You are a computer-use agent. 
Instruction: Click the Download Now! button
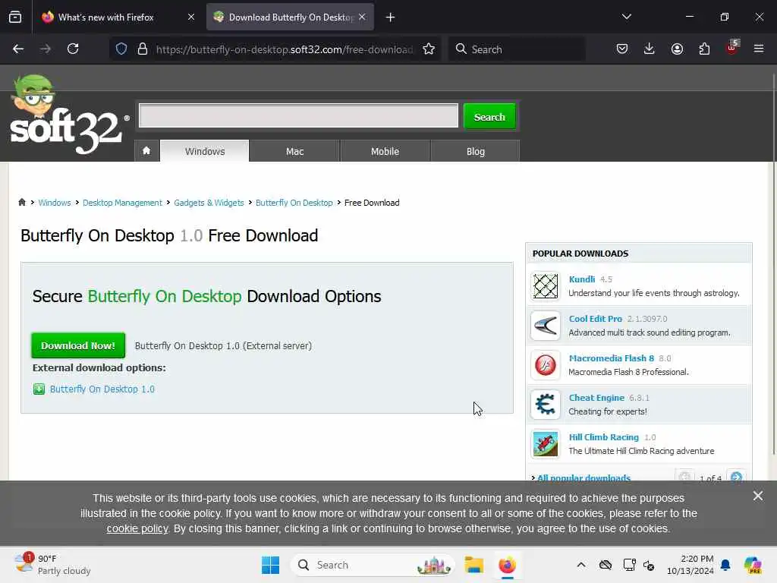click(78, 345)
